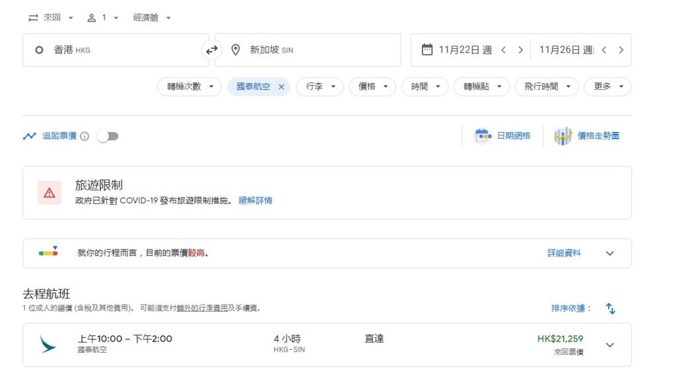
Task: Click the 日期網格 calendar grid icon
Action: pyautogui.click(x=483, y=136)
